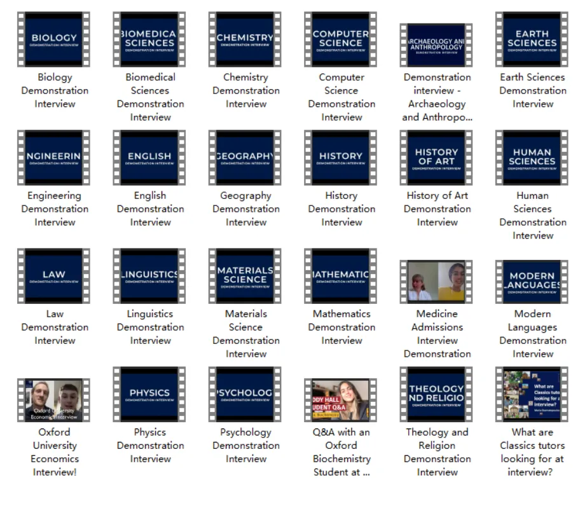Screen dimensions: 580x508
Task: Select the Theology and Religion video icon
Action: (x=436, y=394)
